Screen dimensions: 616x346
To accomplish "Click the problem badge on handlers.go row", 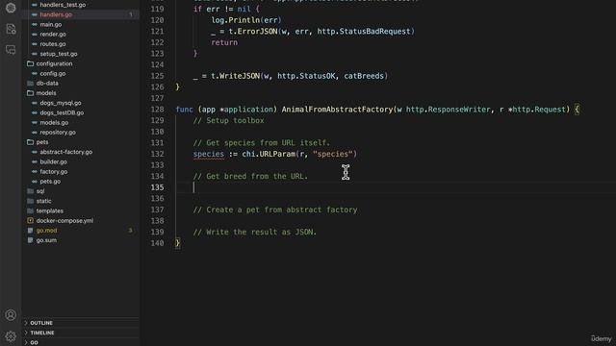I will click(x=131, y=14).
